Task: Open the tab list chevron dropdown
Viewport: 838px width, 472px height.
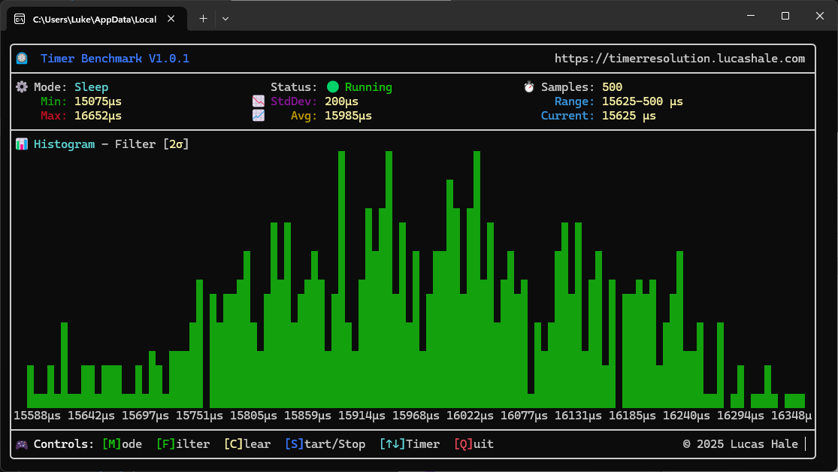Action: pyautogui.click(x=225, y=18)
